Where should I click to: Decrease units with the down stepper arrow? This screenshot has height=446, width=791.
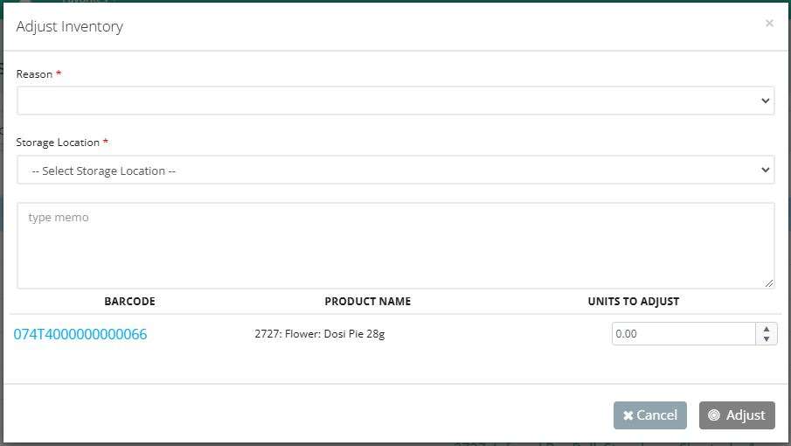point(767,339)
